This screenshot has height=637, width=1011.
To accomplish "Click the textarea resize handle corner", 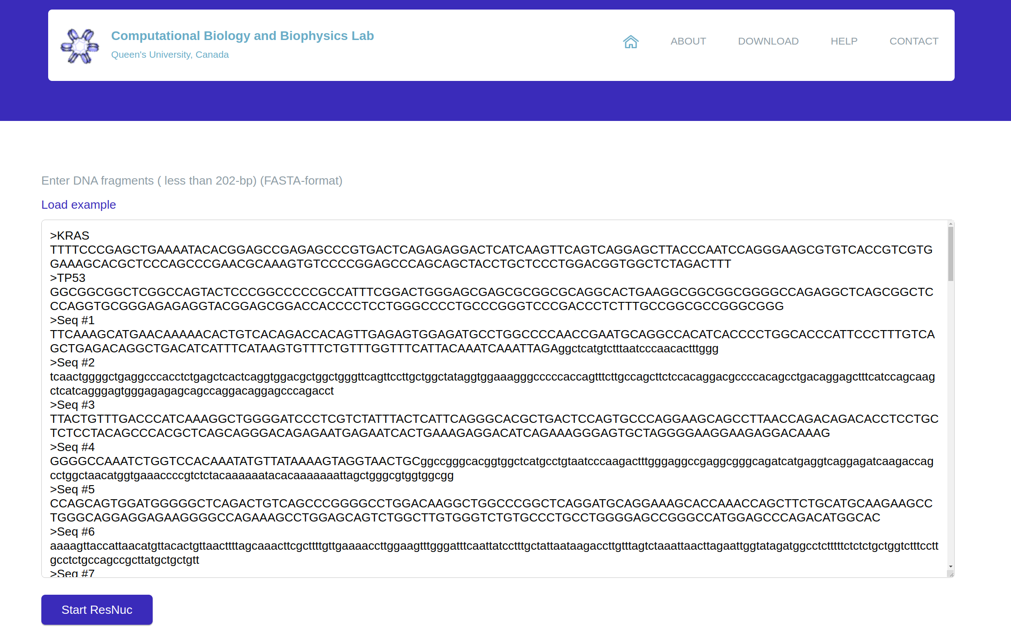I will pyautogui.click(x=951, y=574).
